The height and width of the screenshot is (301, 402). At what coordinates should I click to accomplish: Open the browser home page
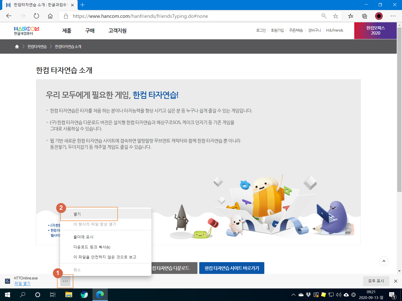coord(50,16)
